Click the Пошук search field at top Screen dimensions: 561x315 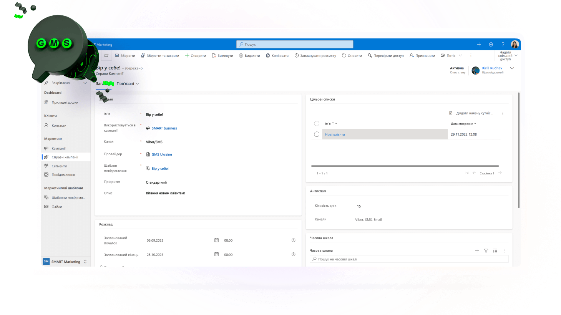294,45
